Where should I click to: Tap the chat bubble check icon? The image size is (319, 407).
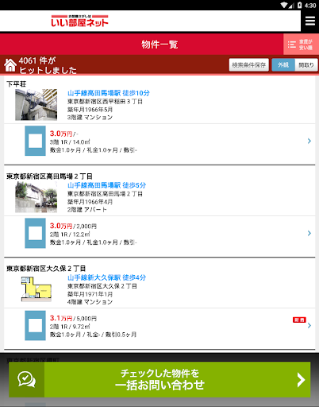(x=26, y=380)
